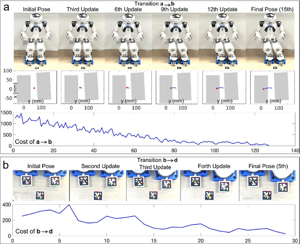The width and height of the screenshot is (300, 244).
Task: Click the 'Second Update' label
Action: [x=100, y=166]
